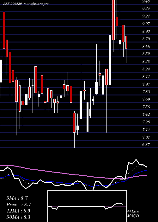Click the 5MA : 8.7 value
This screenshot has height=222, width=158.
click(17, 198)
